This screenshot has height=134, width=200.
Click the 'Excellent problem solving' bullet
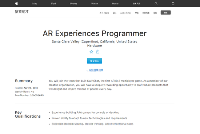click(92, 124)
